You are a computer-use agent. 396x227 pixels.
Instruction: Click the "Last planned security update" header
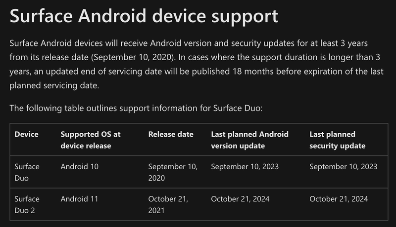click(x=337, y=140)
